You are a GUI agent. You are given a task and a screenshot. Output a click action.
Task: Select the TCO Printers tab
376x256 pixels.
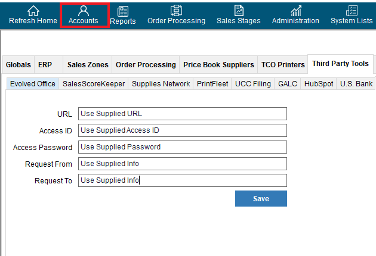(283, 65)
